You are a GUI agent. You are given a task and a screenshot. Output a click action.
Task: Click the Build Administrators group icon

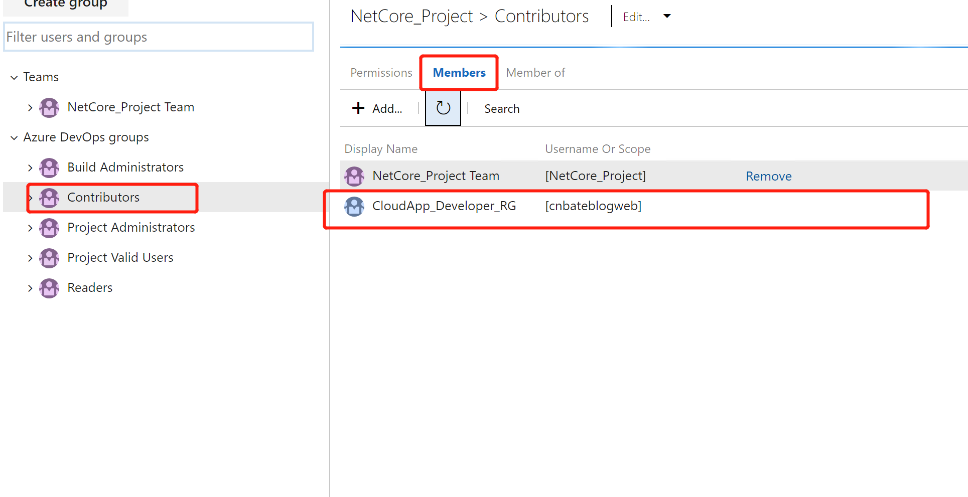pyautogui.click(x=49, y=168)
